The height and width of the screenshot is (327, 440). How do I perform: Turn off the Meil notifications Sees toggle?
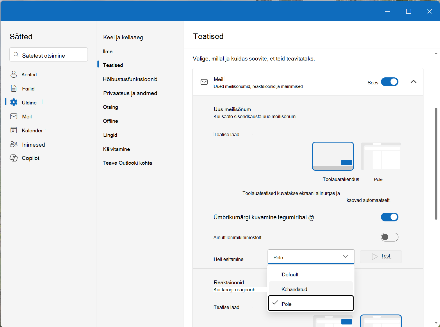tap(390, 82)
